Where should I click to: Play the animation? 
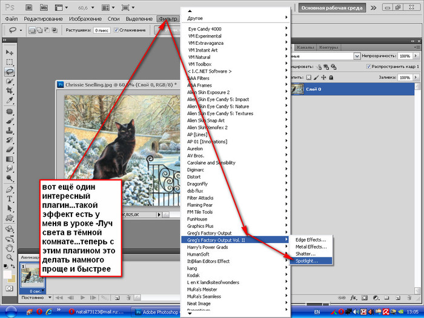click(x=82, y=297)
